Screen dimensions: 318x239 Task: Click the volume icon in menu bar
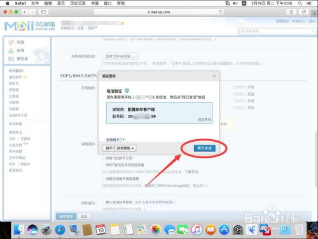tap(235, 3)
